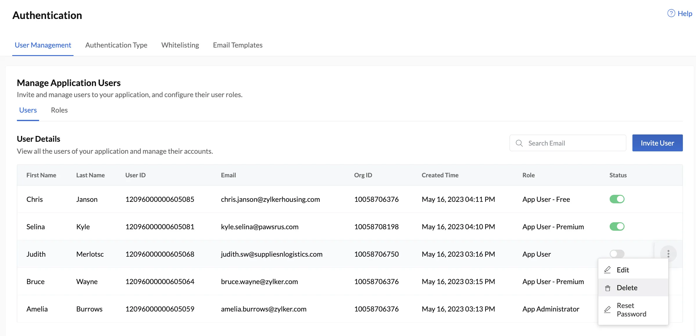Image resolution: width=696 pixels, height=336 pixels.
Task: Disable Selina Kyle's status toggle
Action: point(617,227)
